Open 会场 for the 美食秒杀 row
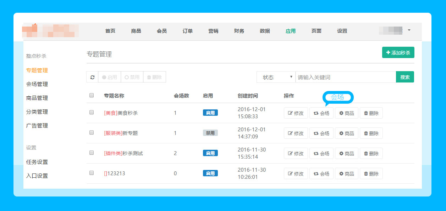 pyautogui.click(x=321, y=113)
